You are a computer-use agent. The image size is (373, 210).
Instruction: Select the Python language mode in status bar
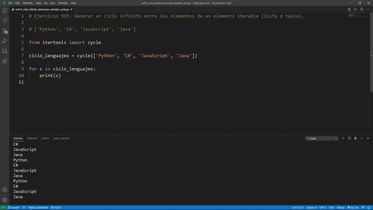click(x=340, y=208)
